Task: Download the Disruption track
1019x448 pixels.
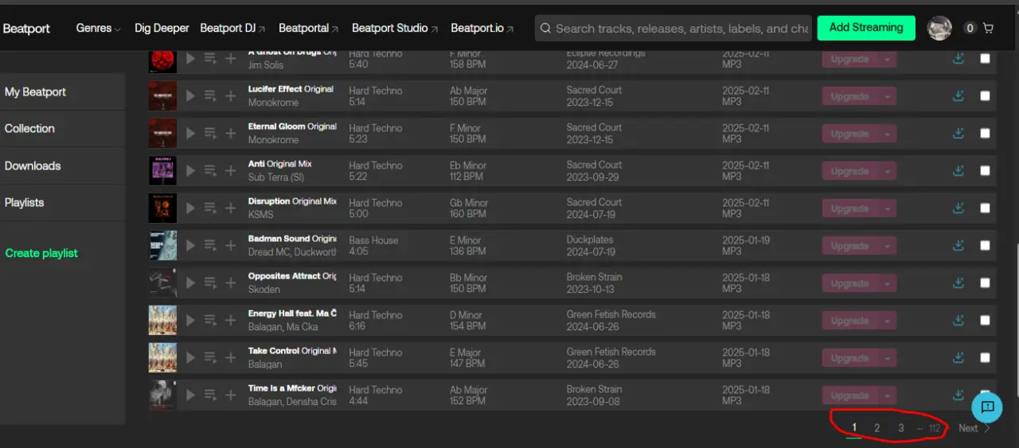Action: pos(958,208)
